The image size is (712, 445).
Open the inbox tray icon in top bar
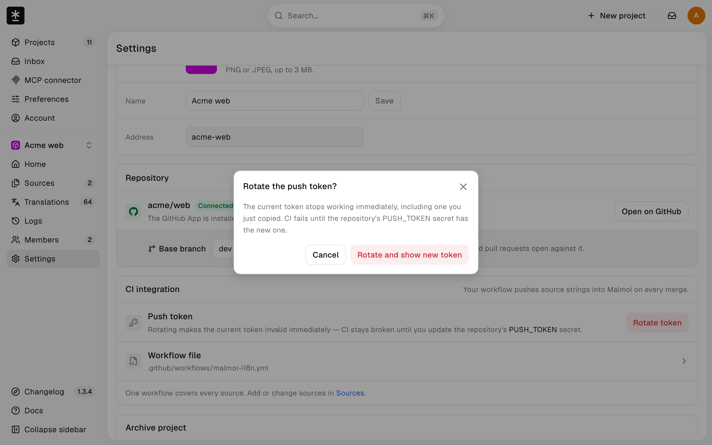point(672,16)
